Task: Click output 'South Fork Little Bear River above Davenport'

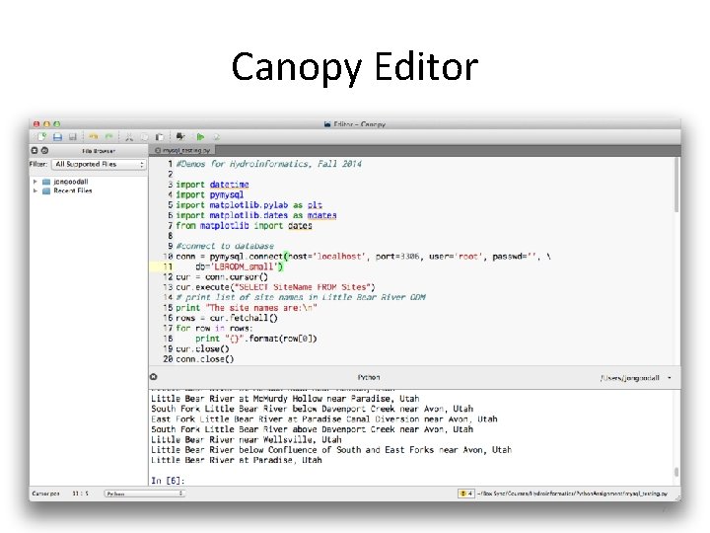Action: tap(312, 429)
